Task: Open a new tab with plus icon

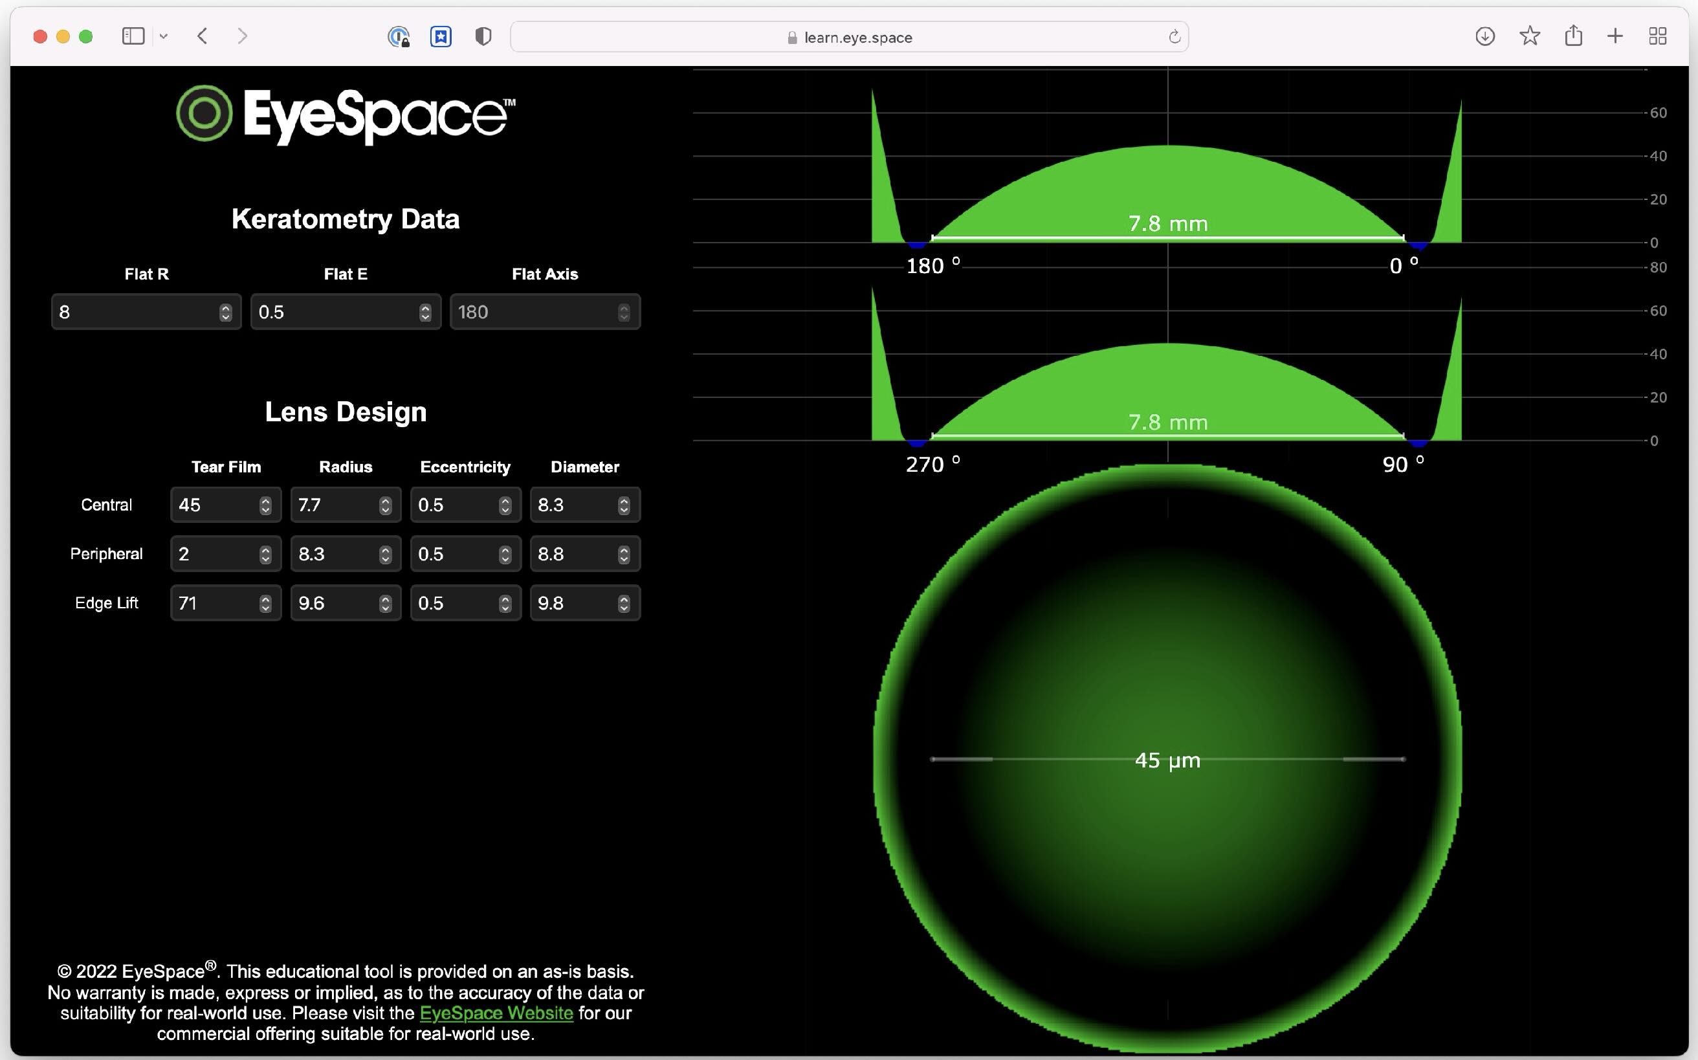Action: (x=1615, y=36)
